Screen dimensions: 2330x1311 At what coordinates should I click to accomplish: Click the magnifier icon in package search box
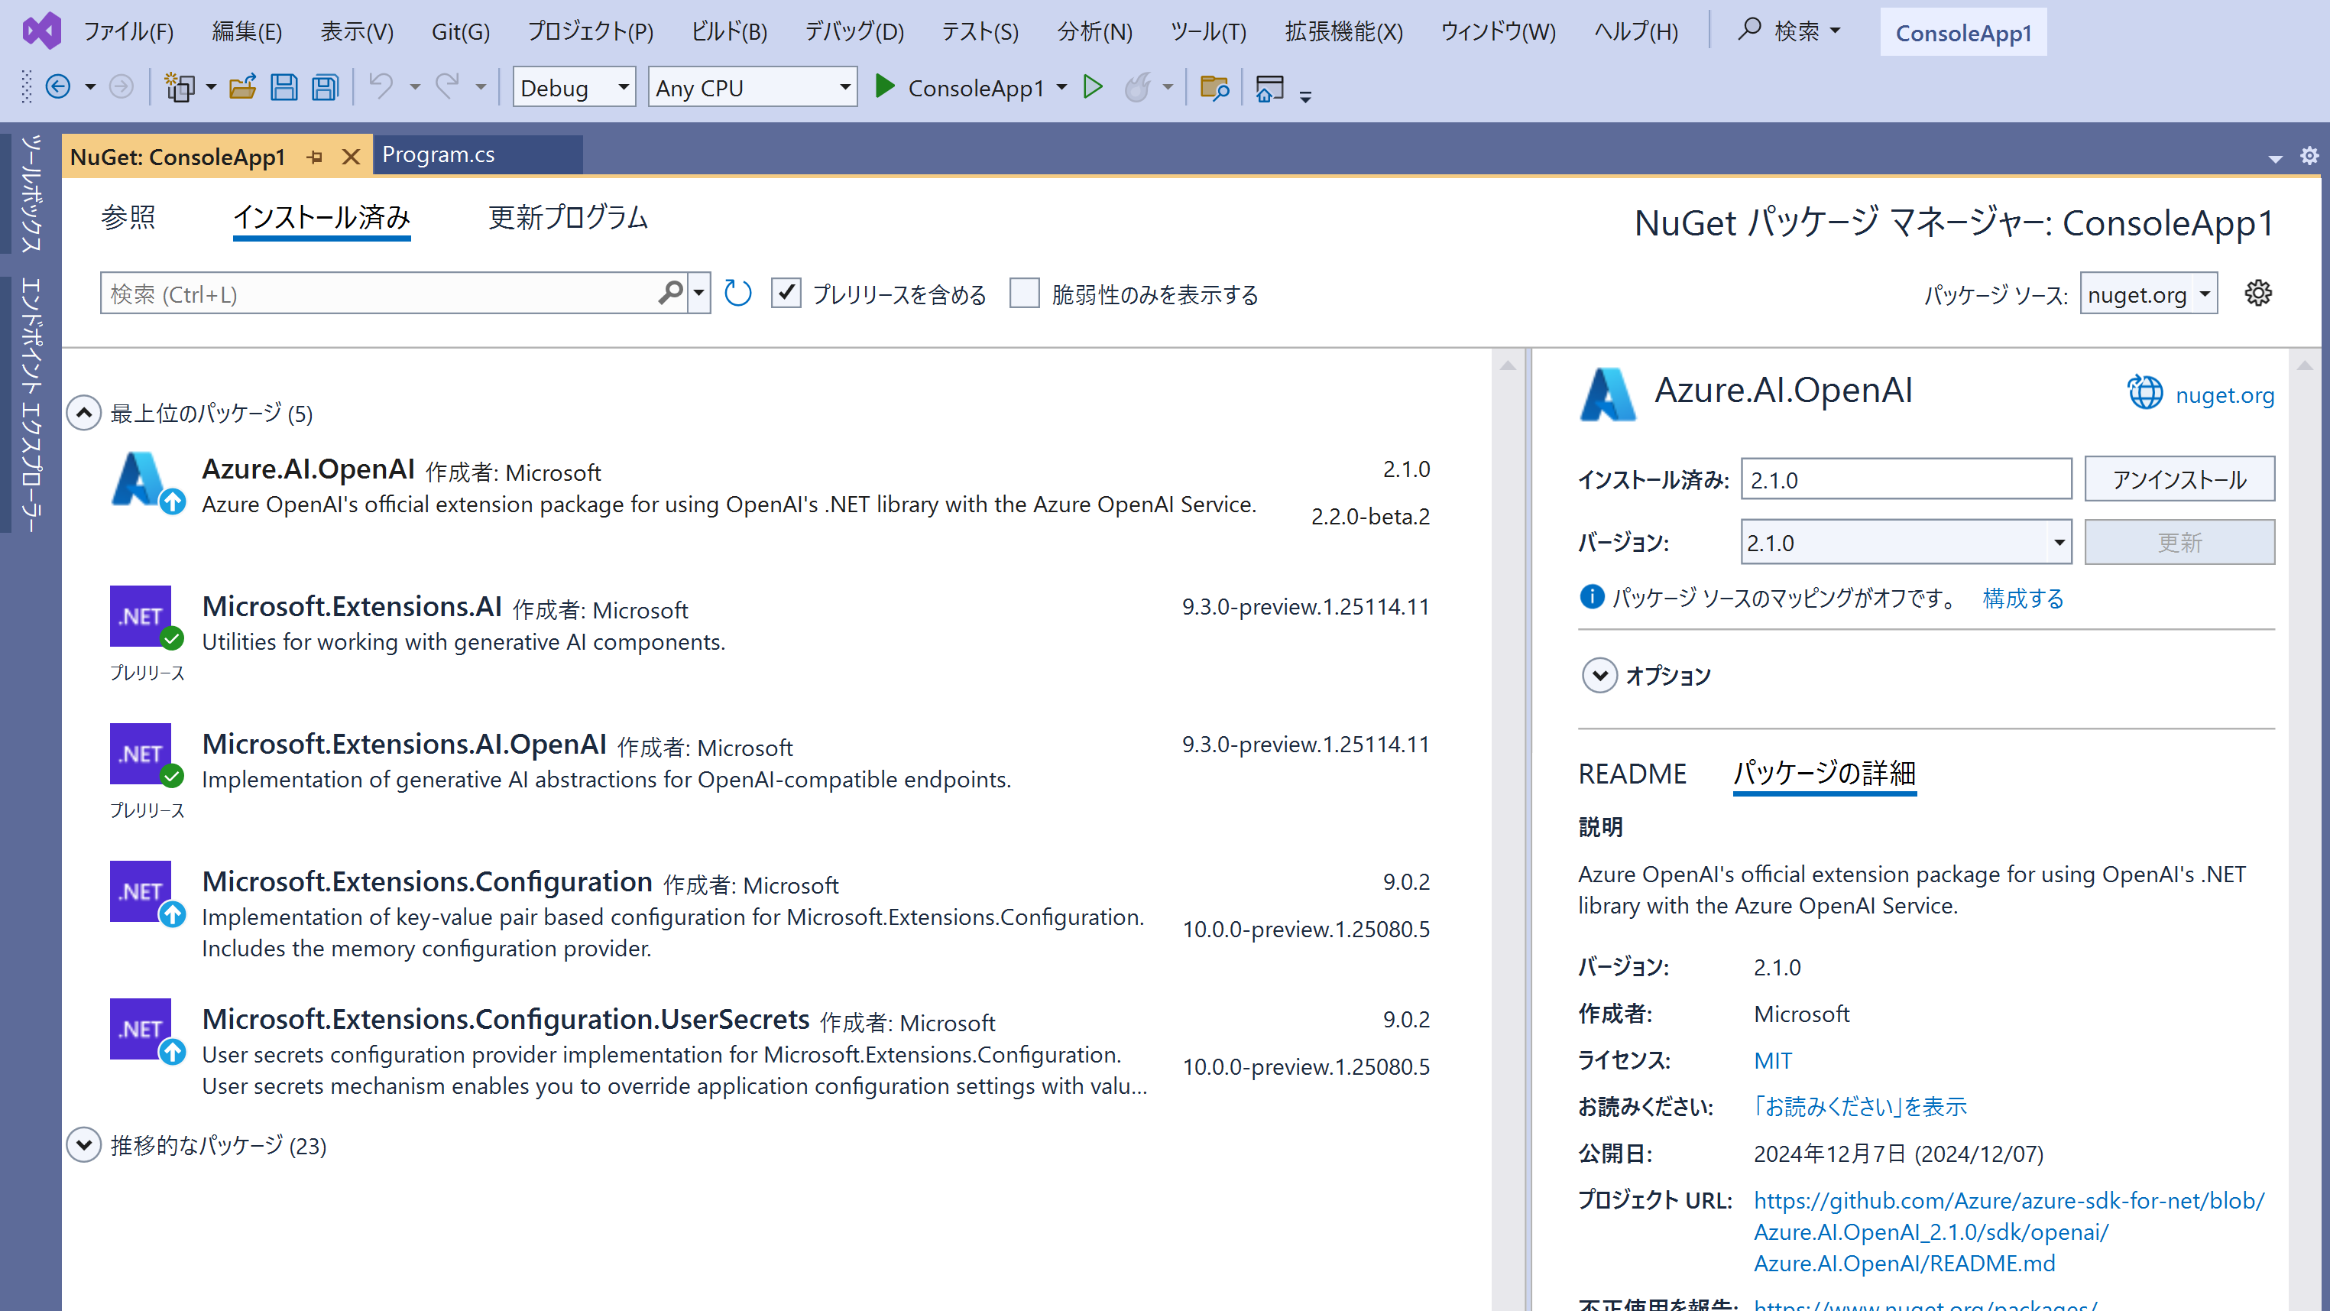[670, 293]
